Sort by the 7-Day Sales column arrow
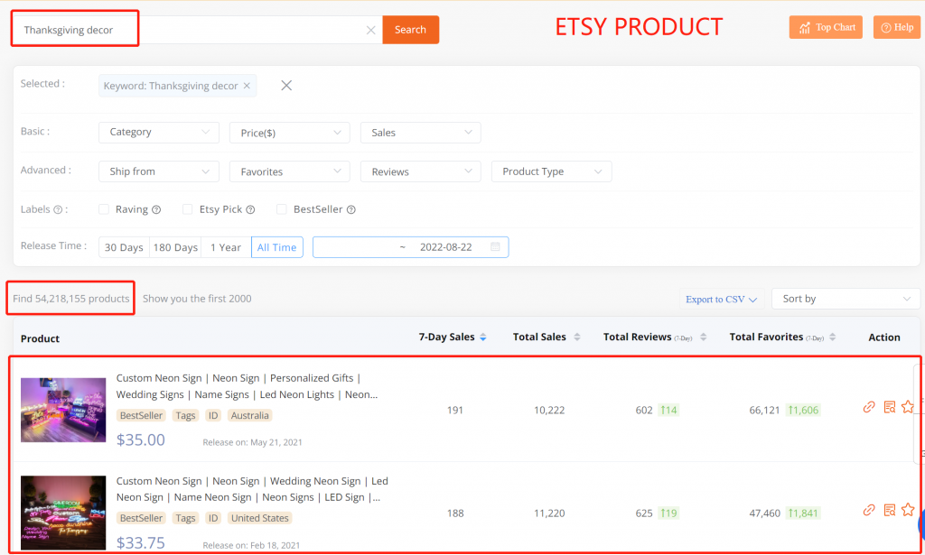 pos(483,338)
